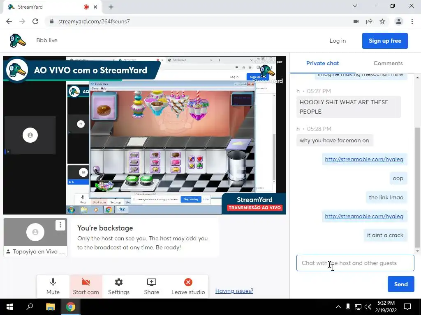Click the 'HOOOLY SHIT WHAT ARE THESE PEOPLE' message
The image size is (421, 315).
349,107
